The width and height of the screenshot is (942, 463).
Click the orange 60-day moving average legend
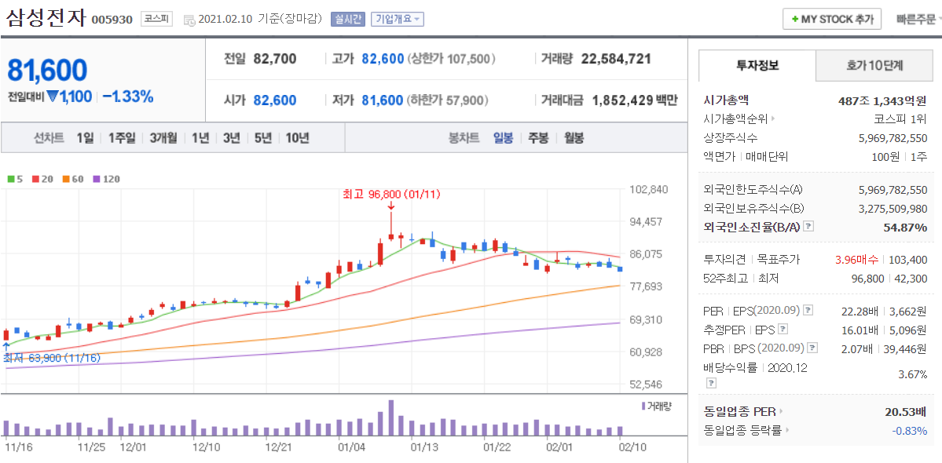pos(73,179)
